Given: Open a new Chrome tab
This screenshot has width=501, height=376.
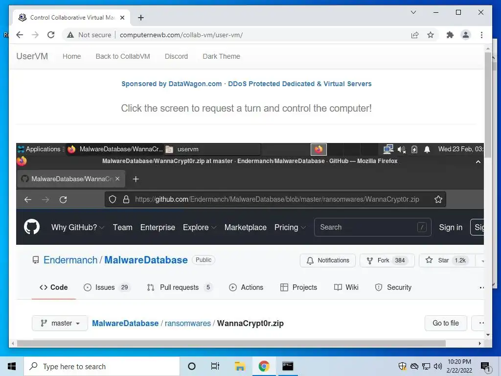Looking at the screenshot, I should point(140,18).
